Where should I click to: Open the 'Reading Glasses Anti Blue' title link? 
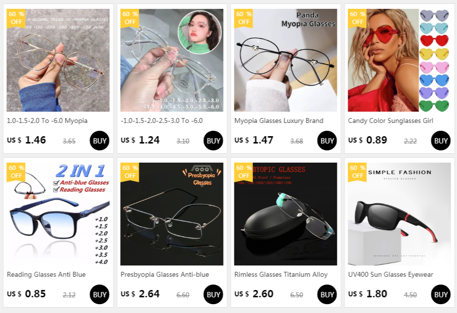click(x=47, y=274)
